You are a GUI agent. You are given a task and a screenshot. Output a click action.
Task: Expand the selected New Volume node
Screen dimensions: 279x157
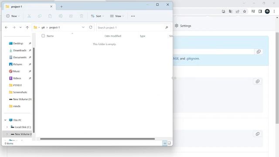pos(7,134)
